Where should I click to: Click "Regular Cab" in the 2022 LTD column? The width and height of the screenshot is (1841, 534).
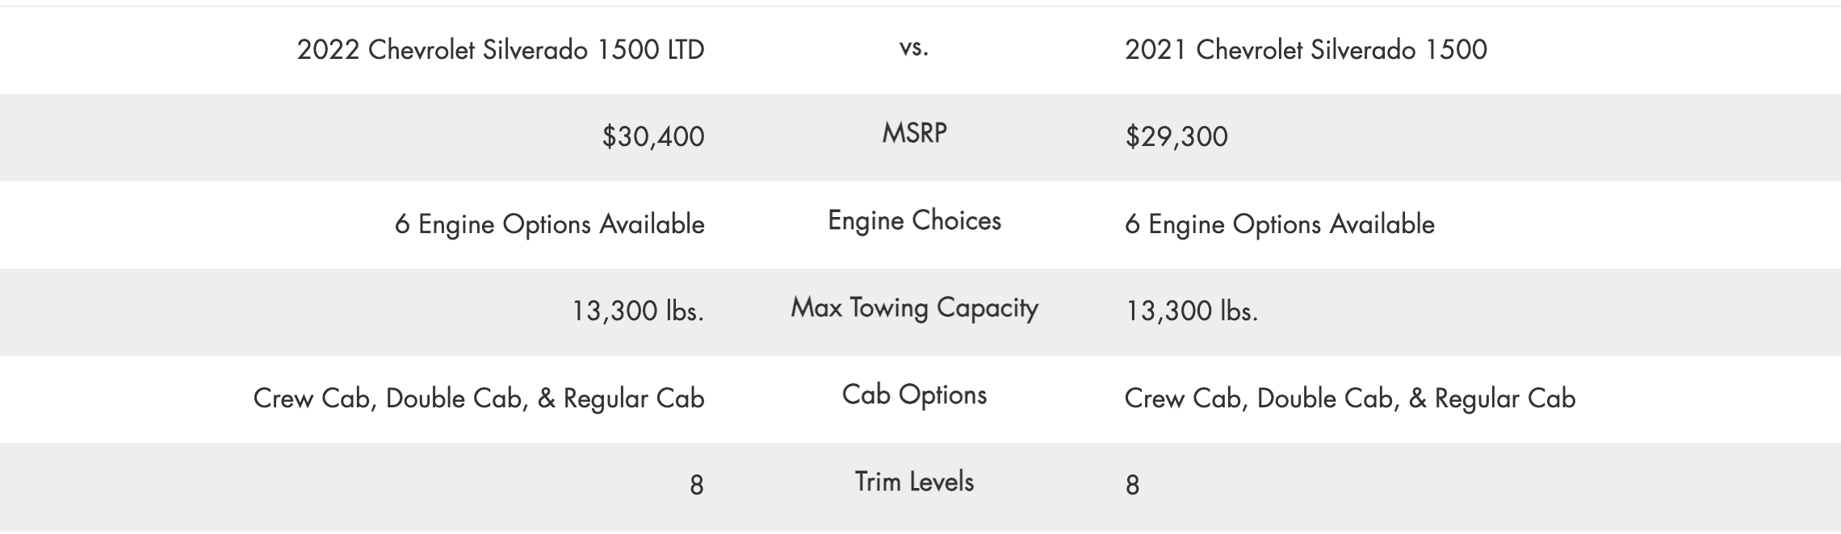click(x=634, y=398)
